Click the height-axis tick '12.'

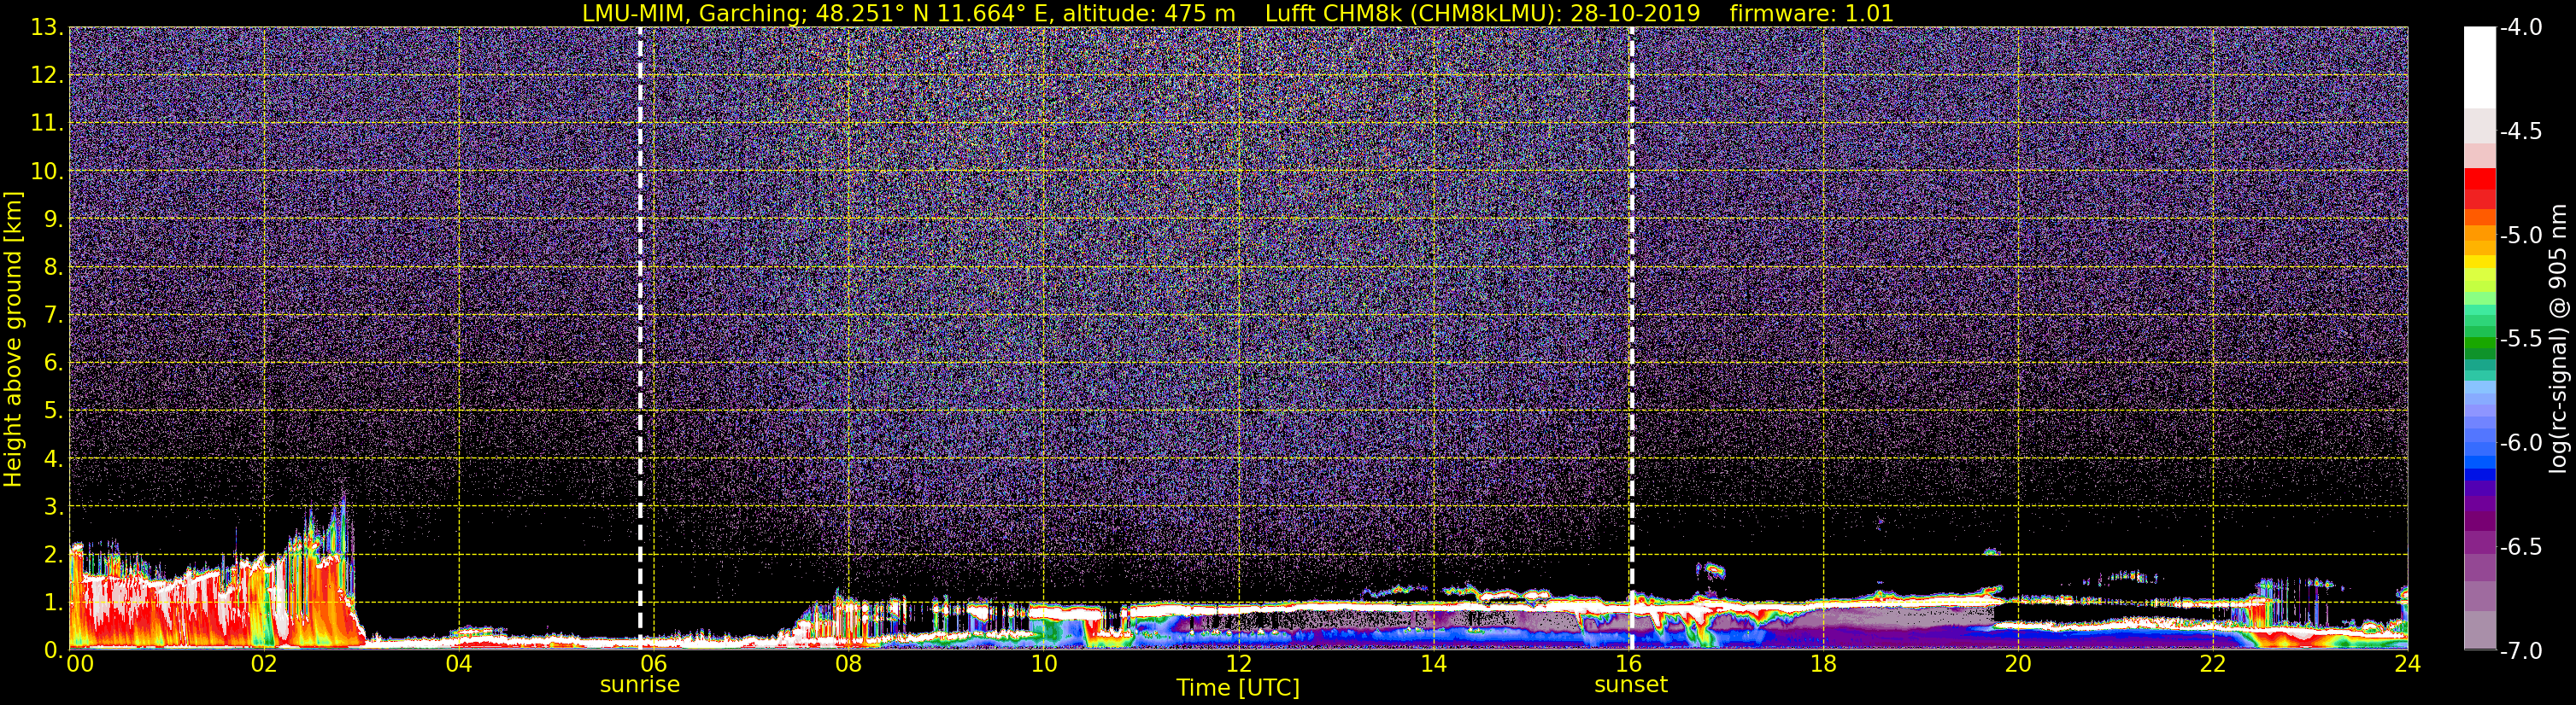[48, 75]
